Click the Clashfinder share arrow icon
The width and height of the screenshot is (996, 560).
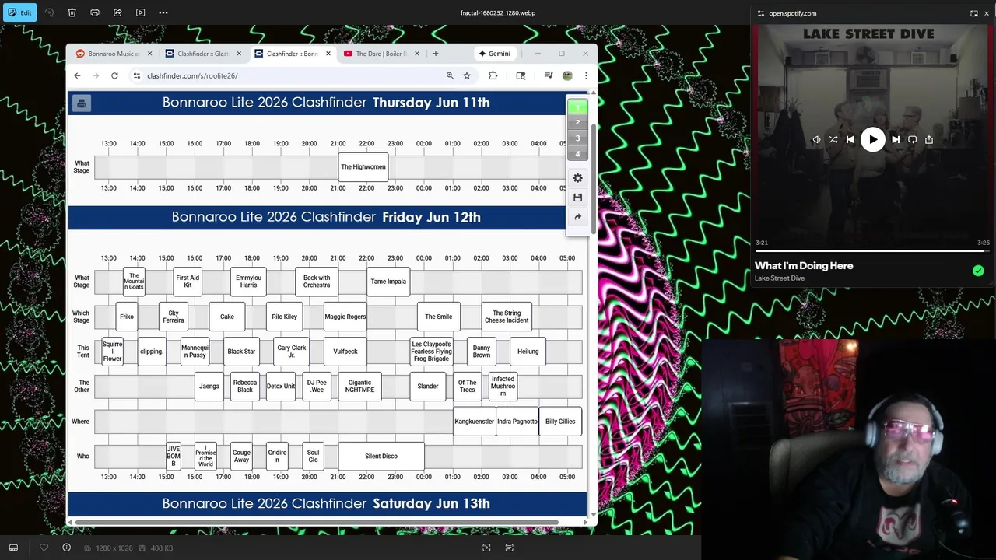577,217
